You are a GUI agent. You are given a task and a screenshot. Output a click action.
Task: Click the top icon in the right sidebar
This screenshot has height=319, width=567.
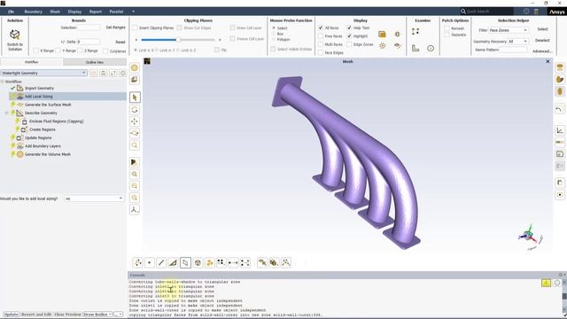(560, 67)
